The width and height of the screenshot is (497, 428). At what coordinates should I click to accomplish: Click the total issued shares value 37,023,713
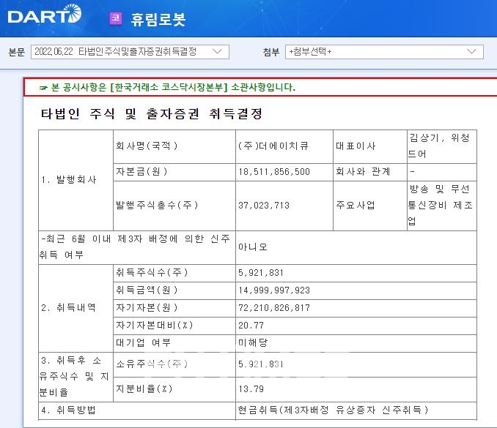(265, 206)
